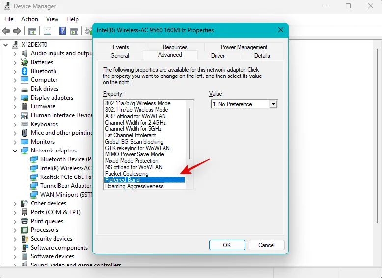Click the Properties icon in the toolbar
The height and width of the screenshot is (278, 382).
click(47, 31)
